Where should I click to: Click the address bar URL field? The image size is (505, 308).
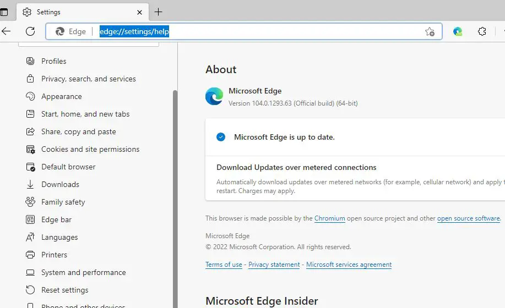(x=244, y=31)
